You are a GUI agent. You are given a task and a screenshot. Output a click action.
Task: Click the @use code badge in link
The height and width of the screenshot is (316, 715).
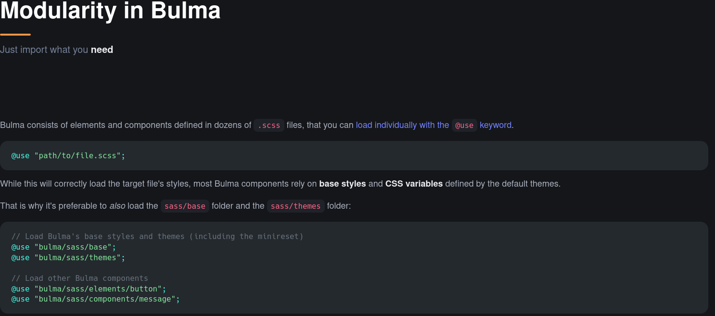(x=464, y=126)
